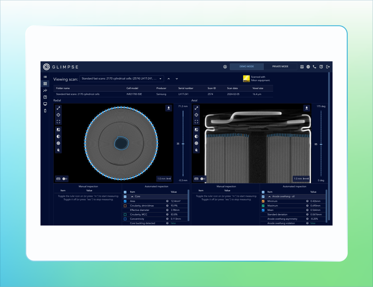This screenshot has height=287, width=373.
Task: Download the Radial image
Action: pyautogui.click(x=169, y=108)
